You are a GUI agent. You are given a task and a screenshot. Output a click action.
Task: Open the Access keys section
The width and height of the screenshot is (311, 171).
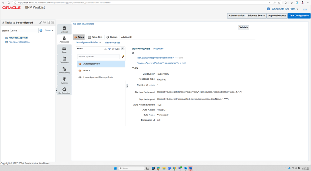[x=64, y=80]
